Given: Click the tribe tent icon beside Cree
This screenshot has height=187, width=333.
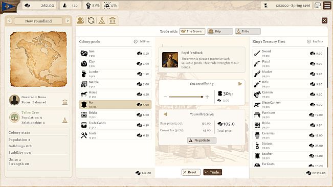Looking at the screenshot, I should 65,121.
